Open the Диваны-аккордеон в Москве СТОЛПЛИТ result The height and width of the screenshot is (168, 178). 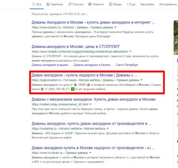76,47
